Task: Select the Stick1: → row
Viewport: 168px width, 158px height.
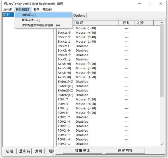Action: (108, 33)
